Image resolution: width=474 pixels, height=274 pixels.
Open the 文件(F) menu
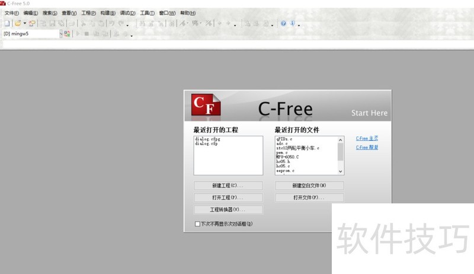(x=11, y=13)
